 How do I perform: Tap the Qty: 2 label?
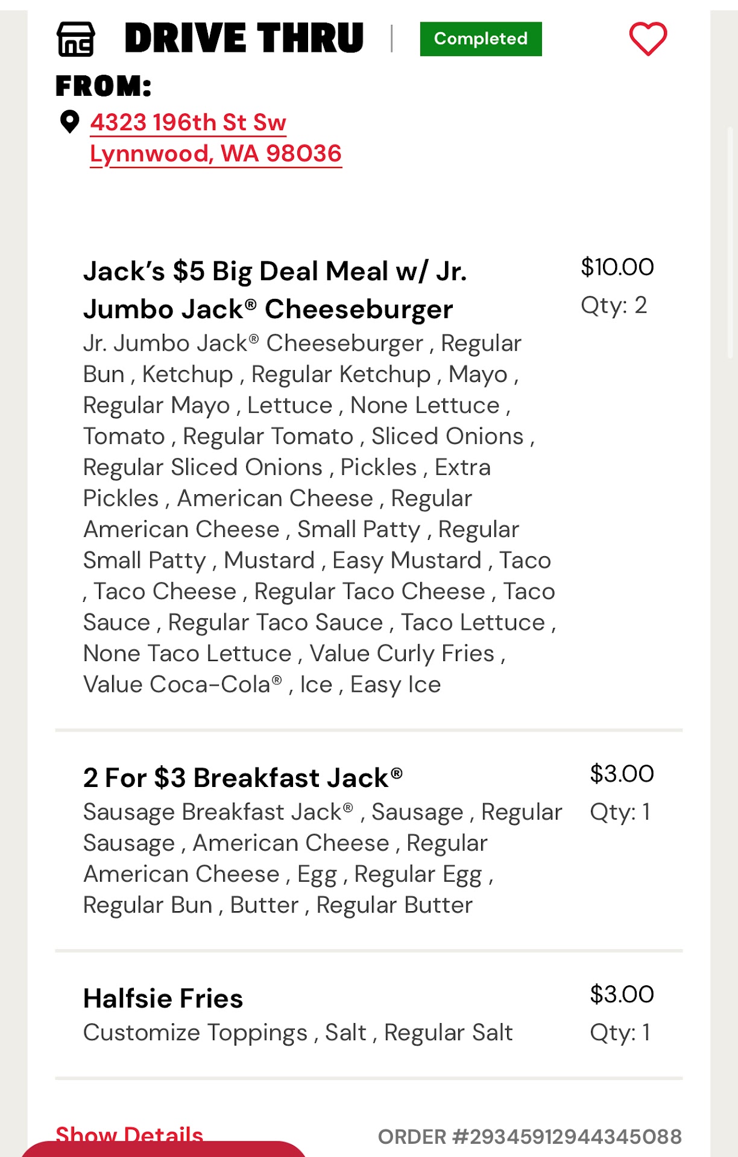coord(614,306)
